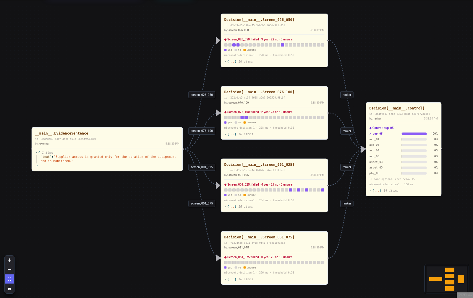Select the __main__.EvidenceSentence title

click(x=62, y=133)
